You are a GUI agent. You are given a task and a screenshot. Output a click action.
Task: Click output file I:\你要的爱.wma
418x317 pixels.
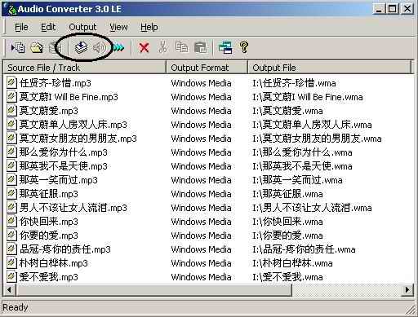[x=287, y=236]
